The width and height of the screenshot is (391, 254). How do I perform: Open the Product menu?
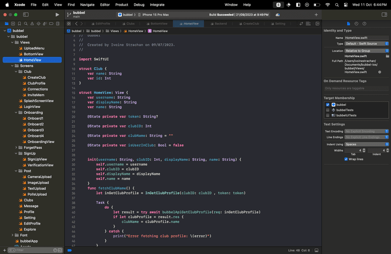(x=121, y=5)
